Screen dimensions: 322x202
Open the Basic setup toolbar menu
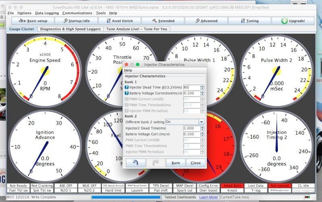[33, 21]
